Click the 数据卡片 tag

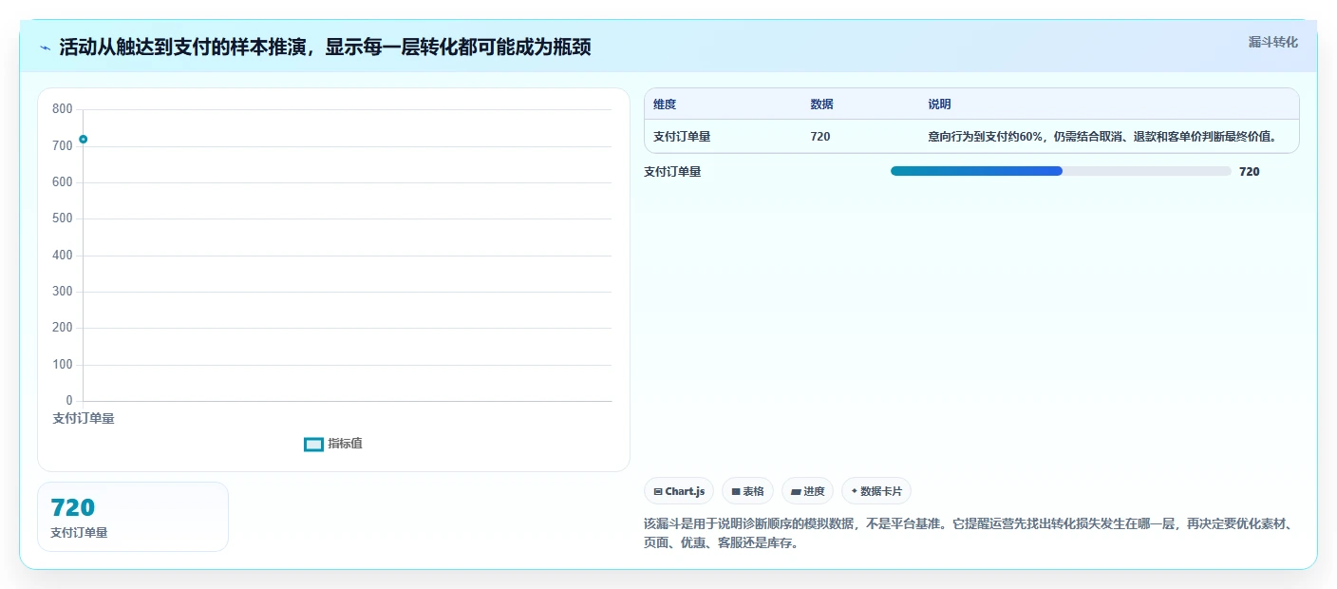pos(876,491)
